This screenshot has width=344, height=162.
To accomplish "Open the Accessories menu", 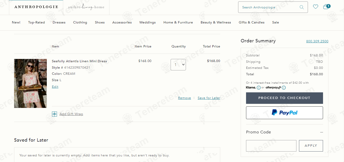I will coord(122,22).
